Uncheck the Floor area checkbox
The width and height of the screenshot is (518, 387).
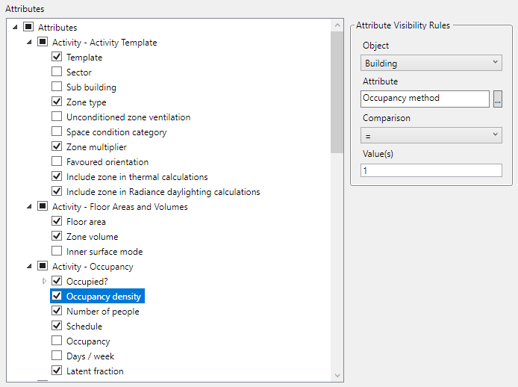(x=57, y=222)
